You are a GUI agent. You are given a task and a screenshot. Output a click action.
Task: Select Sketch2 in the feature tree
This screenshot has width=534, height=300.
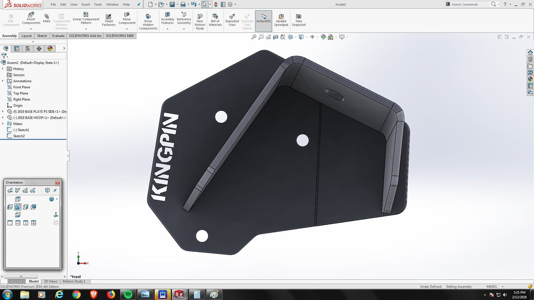point(19,136)
